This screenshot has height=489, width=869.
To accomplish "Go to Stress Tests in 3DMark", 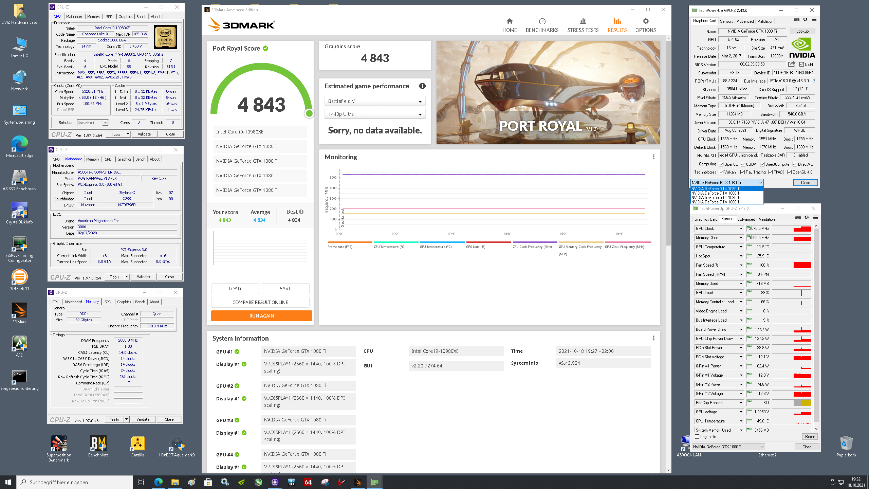I will click(x=583, y=25).
